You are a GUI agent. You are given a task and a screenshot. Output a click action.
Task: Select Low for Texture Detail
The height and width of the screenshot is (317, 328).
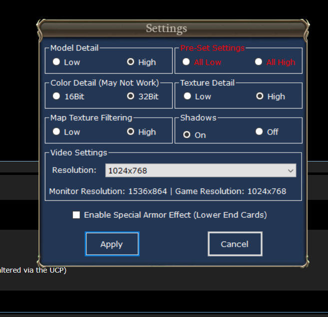click(187, 96)
